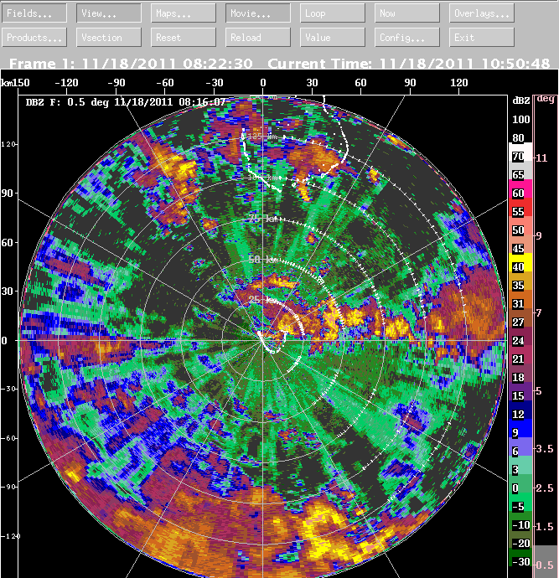This screenshot has width=559, height=578.
Task: Select the 6 dBZ color swatch
Action: coord(520,446)
